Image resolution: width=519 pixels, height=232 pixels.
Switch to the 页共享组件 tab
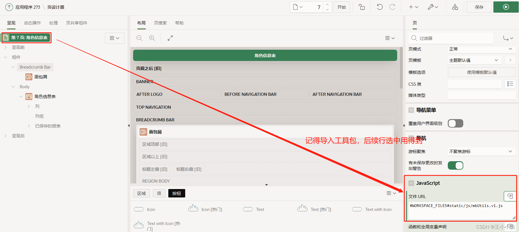(77, 23)
